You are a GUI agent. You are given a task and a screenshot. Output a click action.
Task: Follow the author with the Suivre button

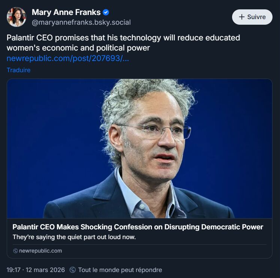click(252, 17)
